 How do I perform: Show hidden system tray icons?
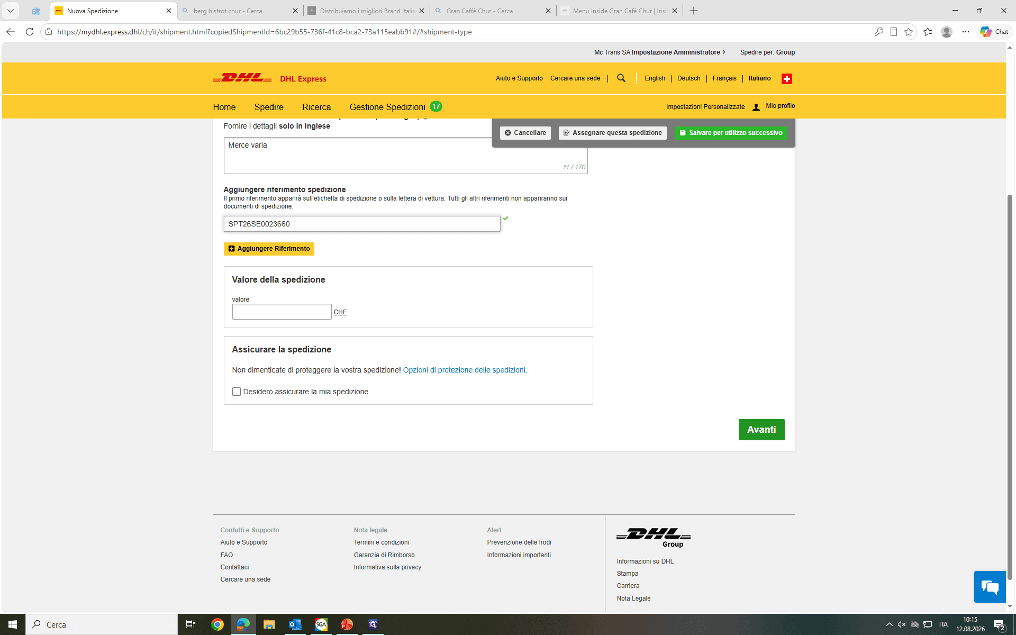point(889,624)
